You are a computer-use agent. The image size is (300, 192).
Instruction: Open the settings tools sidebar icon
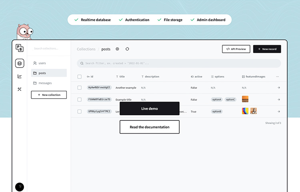20,89
